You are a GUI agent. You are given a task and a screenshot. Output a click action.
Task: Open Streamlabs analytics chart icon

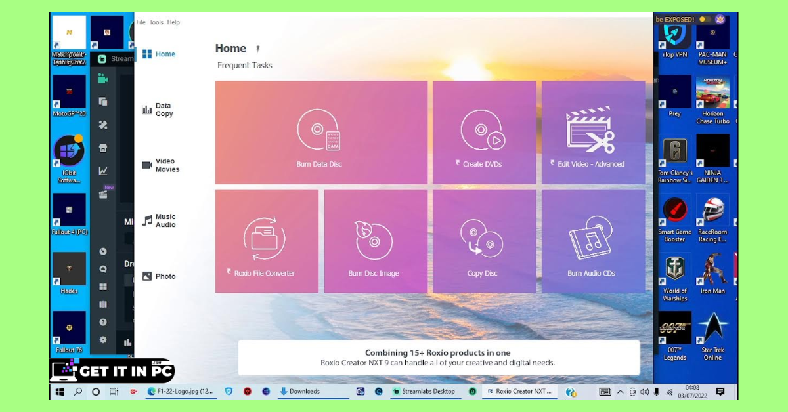[102, 171]
